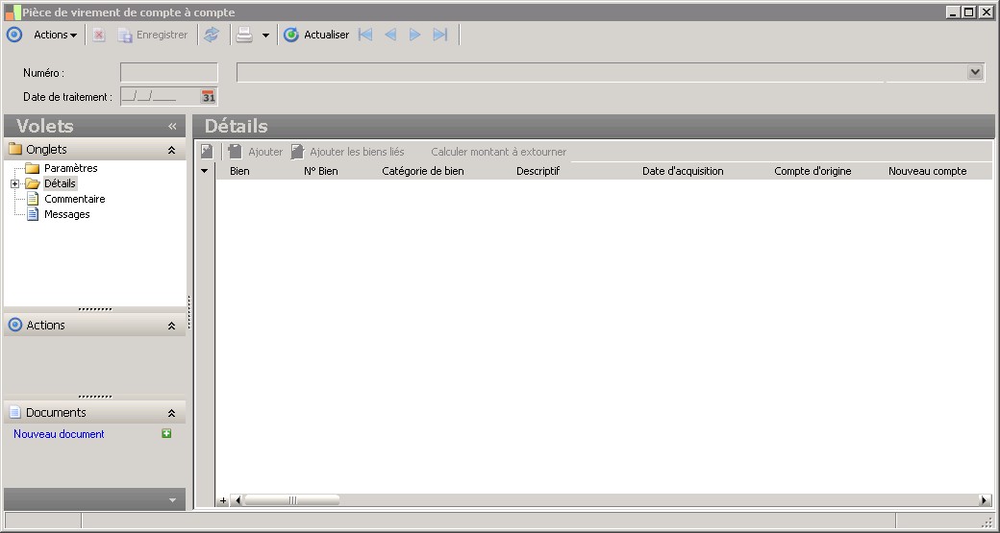This screenshot has height=533, width=1000.
Task: Click the Compte d'origine column header
Action: (x=812, y=171)
